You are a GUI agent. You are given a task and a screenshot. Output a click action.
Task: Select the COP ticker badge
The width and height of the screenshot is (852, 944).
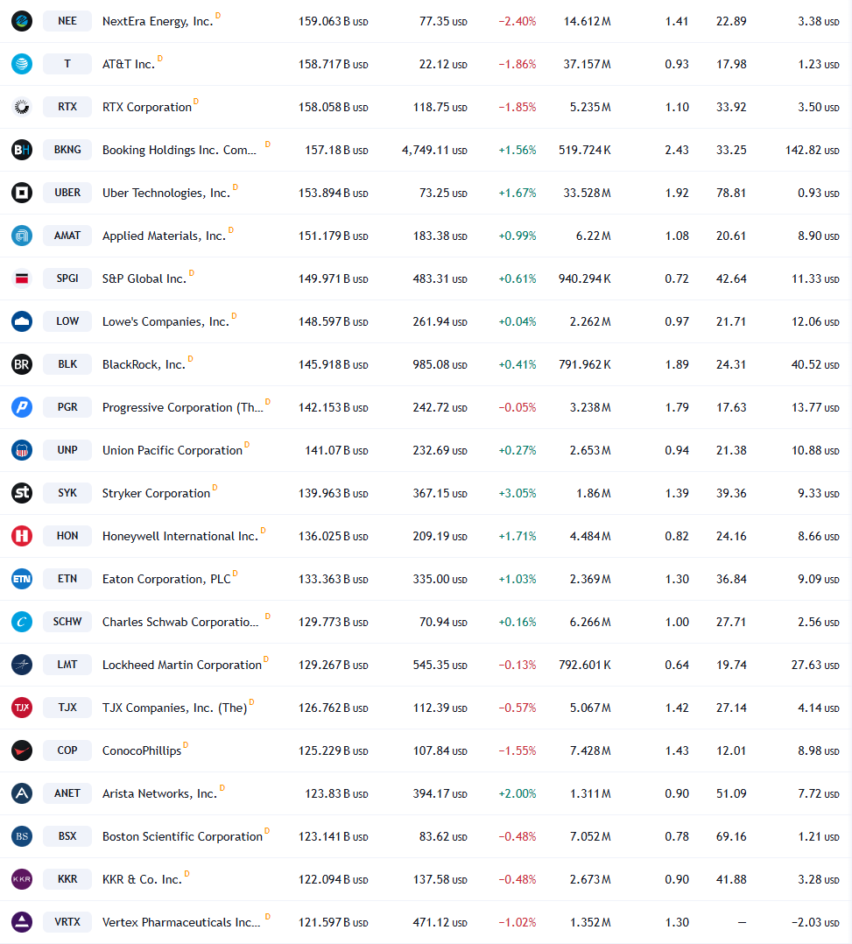point(67,750)
